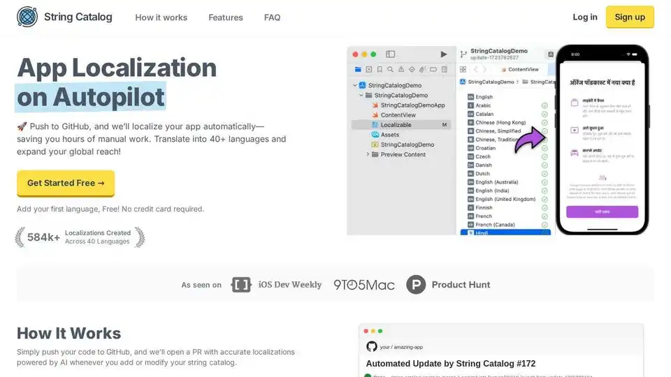
Task: Select the StringCatalogDemo entitlements file row
Action: pyautogui.click(x=403, y=145)
